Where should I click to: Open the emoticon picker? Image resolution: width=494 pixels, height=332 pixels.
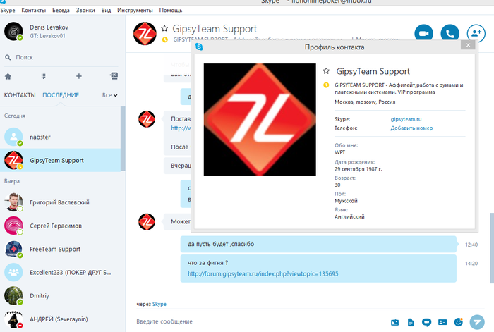click(459, 322)
